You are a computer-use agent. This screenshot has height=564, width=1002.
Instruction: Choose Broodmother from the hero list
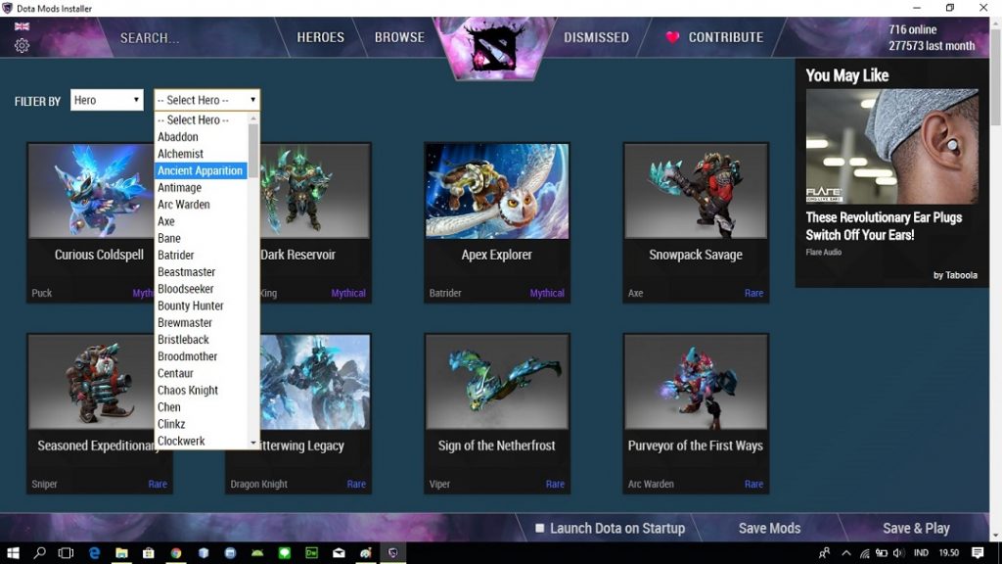(201, 356)
